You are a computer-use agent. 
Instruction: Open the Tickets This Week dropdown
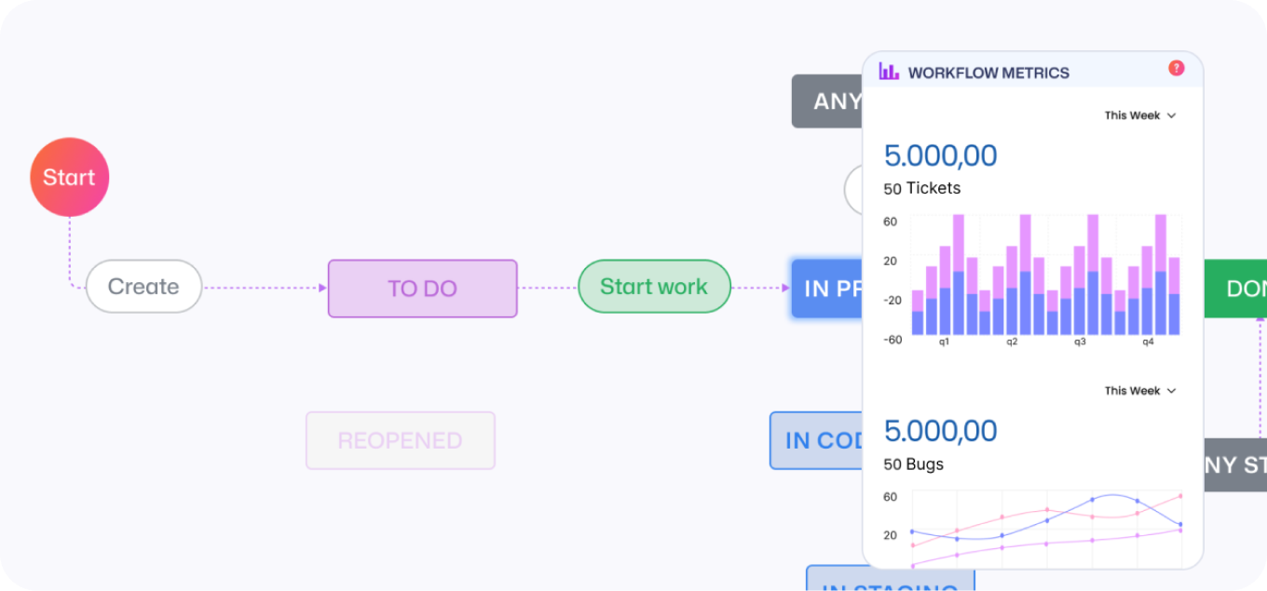pyautogui.click(x=1140, y=115)
